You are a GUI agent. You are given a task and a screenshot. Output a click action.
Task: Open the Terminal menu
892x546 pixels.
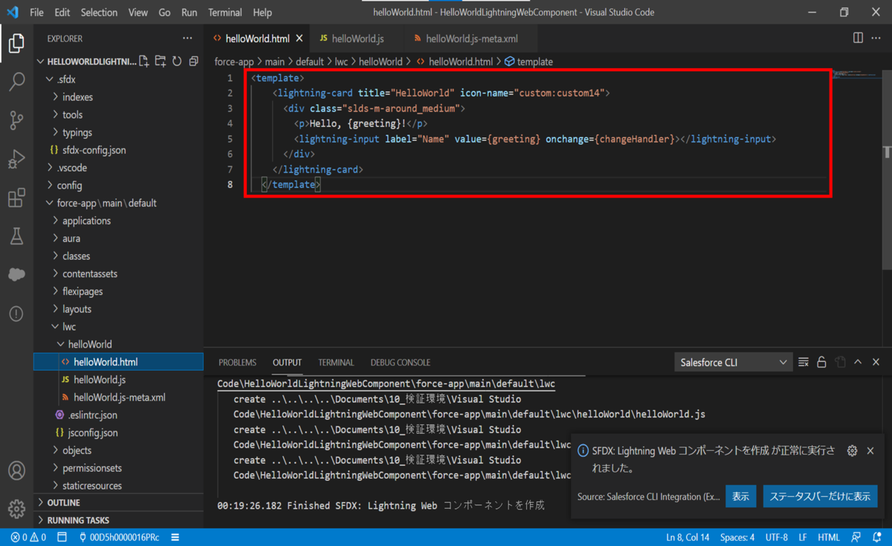click(224, 13)
